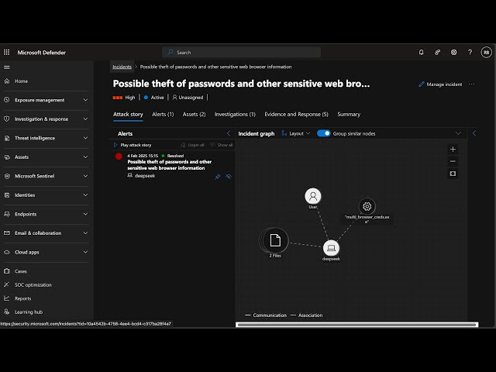Expand the Exposure management chevron
The width and height of the screenshot is (496, 372).
(85, 100)
